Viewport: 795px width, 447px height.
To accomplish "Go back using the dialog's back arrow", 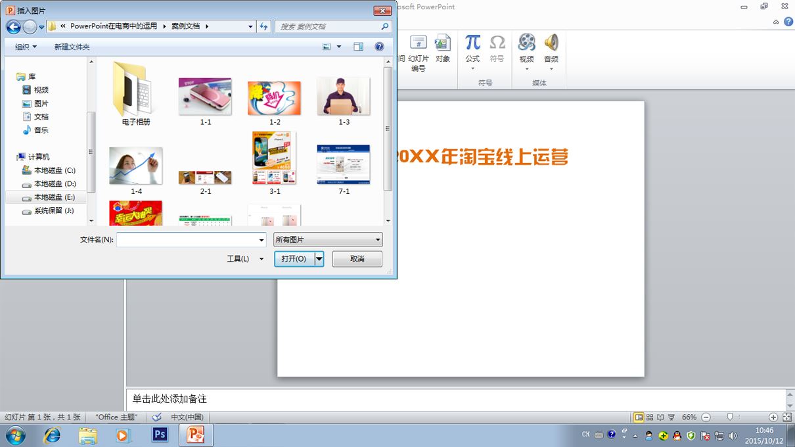I will (x=13, y=27).
